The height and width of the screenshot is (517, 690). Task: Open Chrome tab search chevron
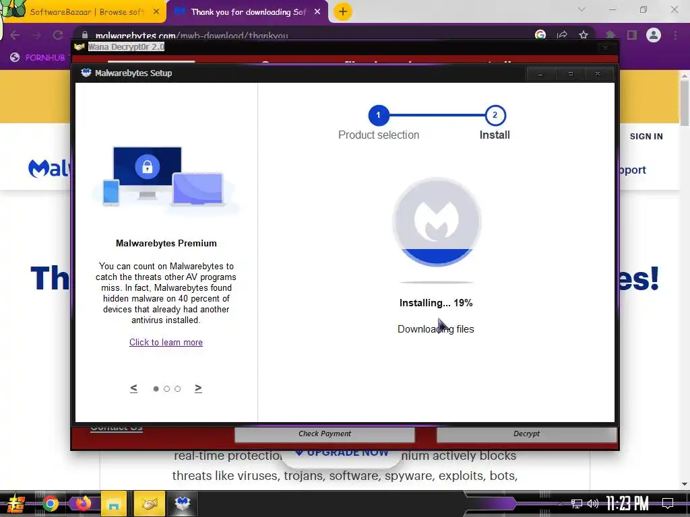tap(582, 9)
